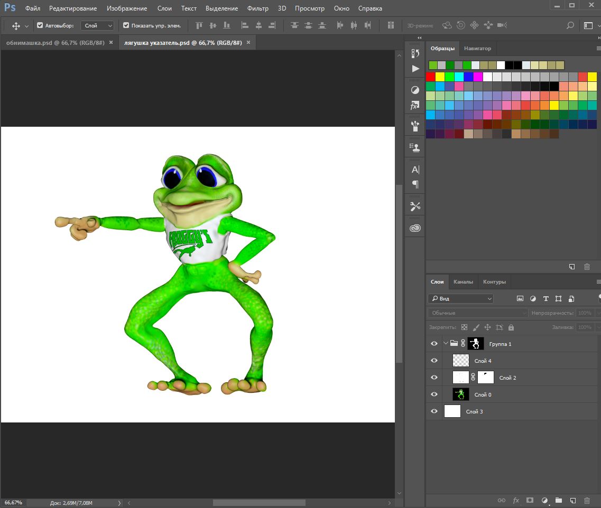
Task: Open the Brush Presets panel icon
Action: [415, 126]
